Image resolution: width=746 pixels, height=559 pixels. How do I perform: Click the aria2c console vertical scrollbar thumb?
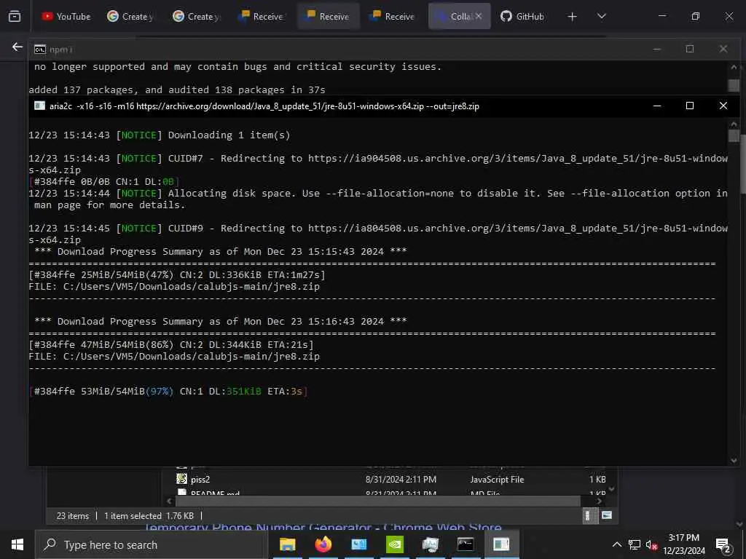734,136
